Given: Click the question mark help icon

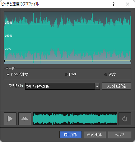Looking at the screenshot, I should (x=114, y=4).
